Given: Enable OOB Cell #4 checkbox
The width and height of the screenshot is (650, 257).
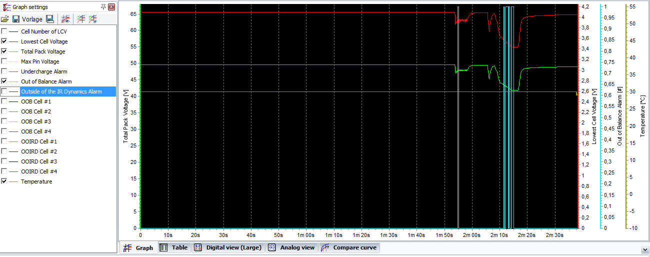Looking at the screenshot, I should point(4,131).
